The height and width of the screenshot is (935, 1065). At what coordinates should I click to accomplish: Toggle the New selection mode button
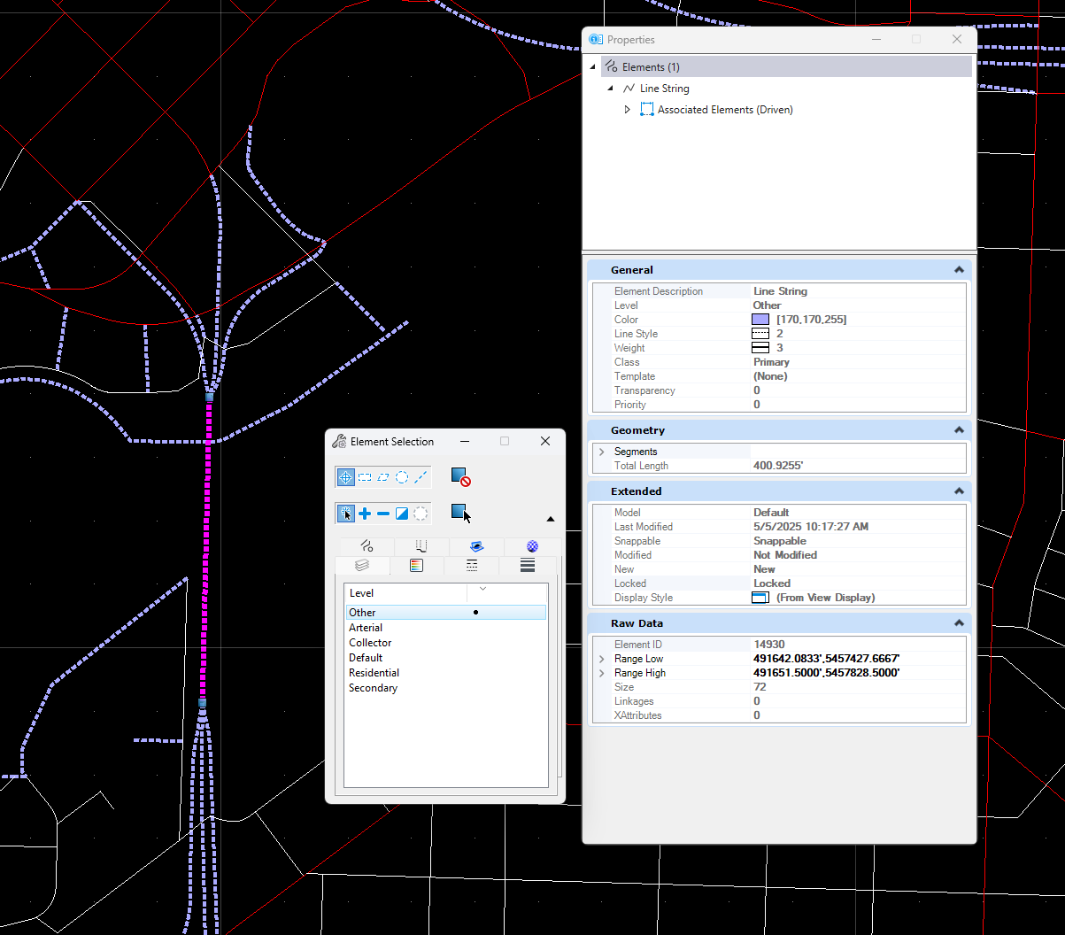coord(345,514)
